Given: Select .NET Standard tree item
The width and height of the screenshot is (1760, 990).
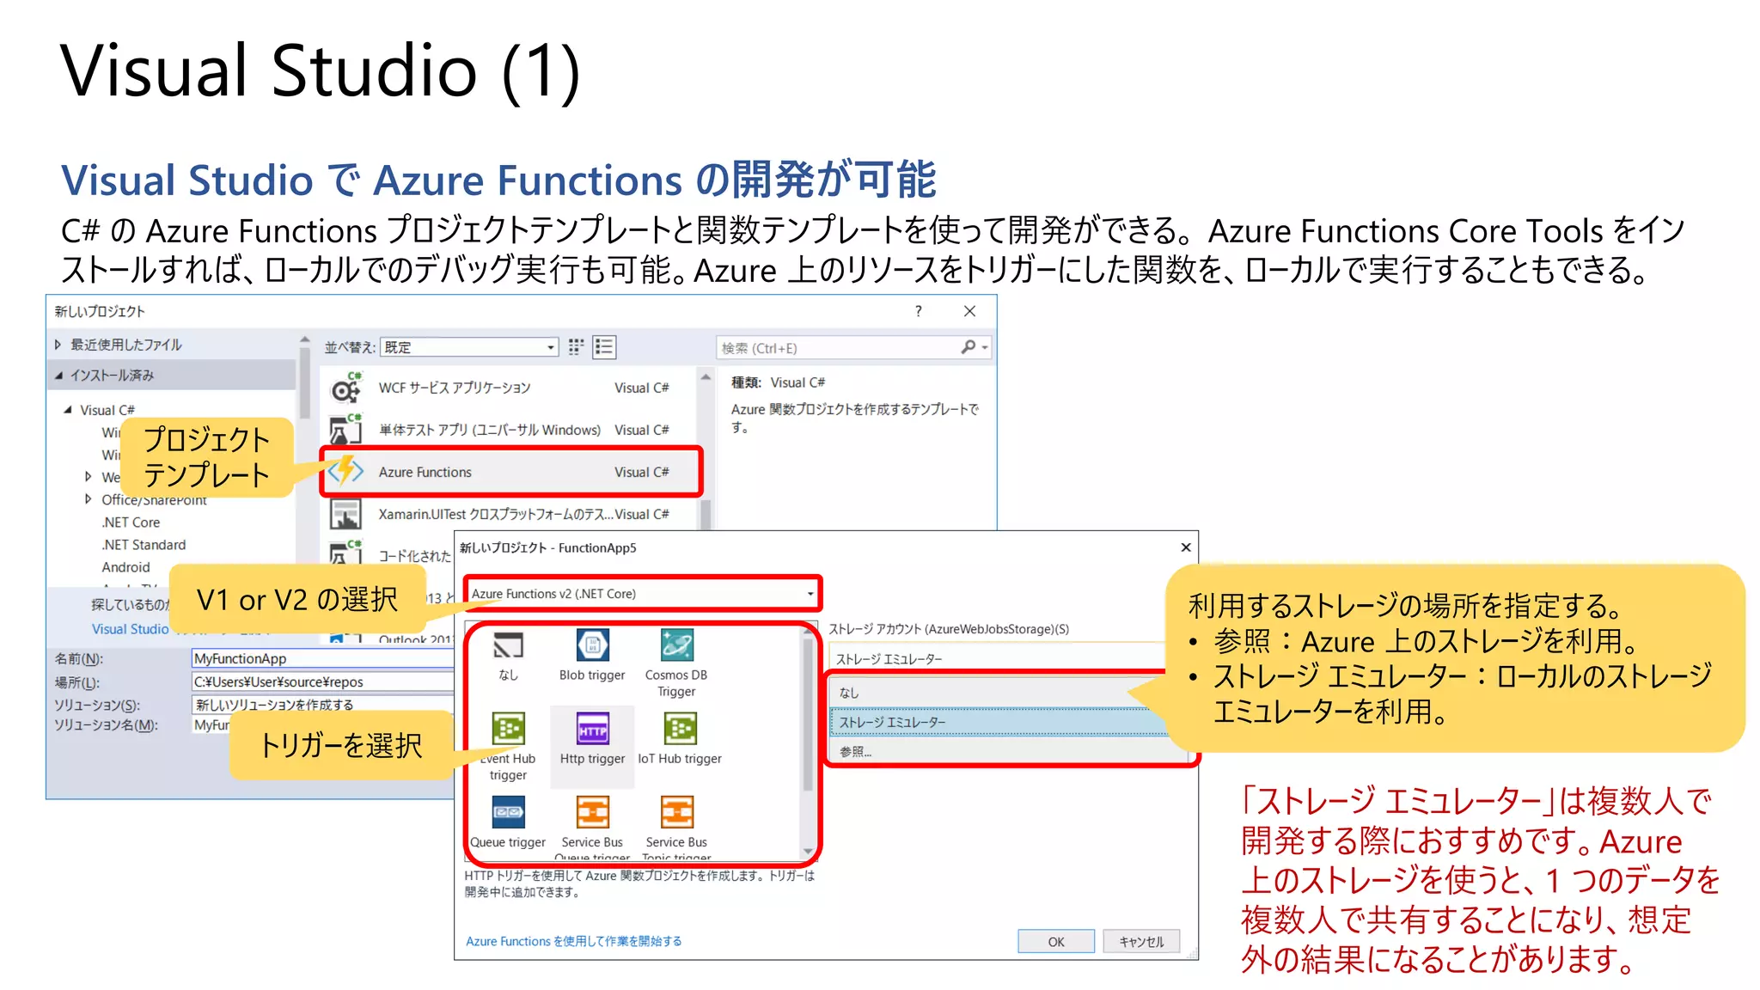Looking at the screenshot, I should (144, 545).
